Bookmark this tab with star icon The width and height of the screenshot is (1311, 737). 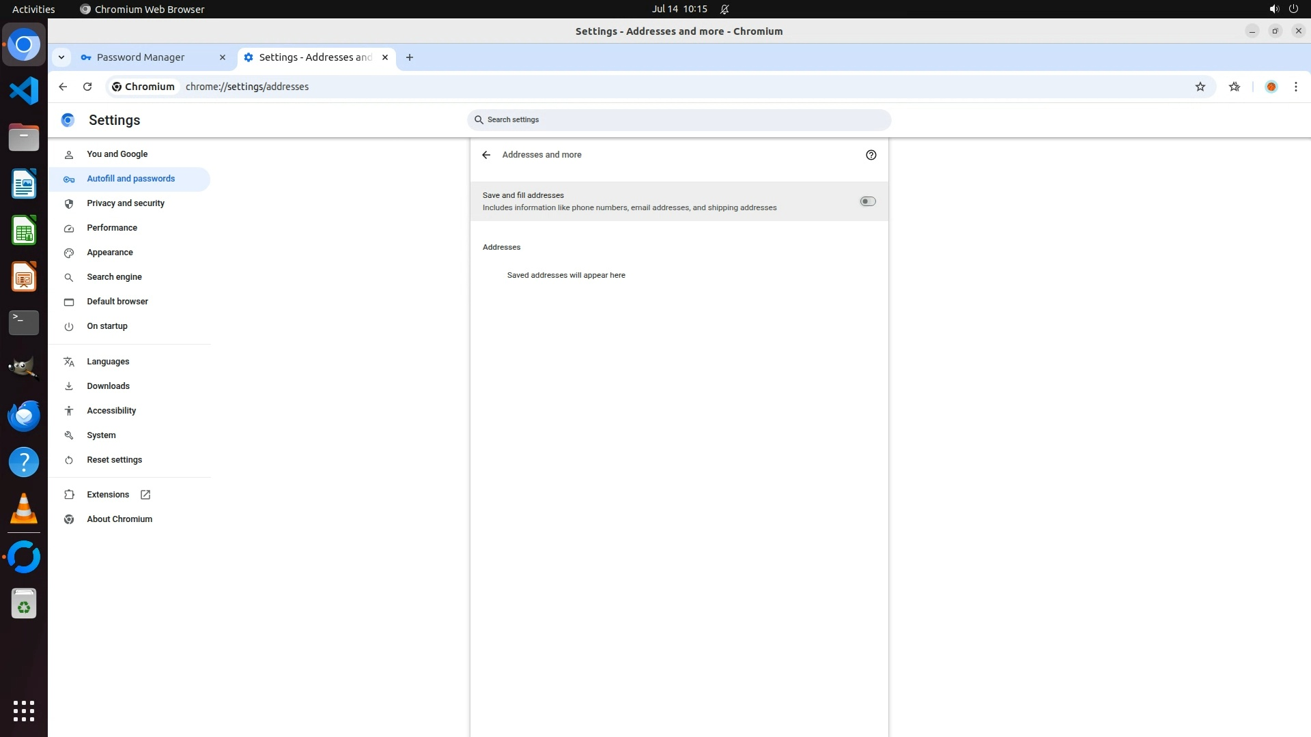(x=1200, y=87)
